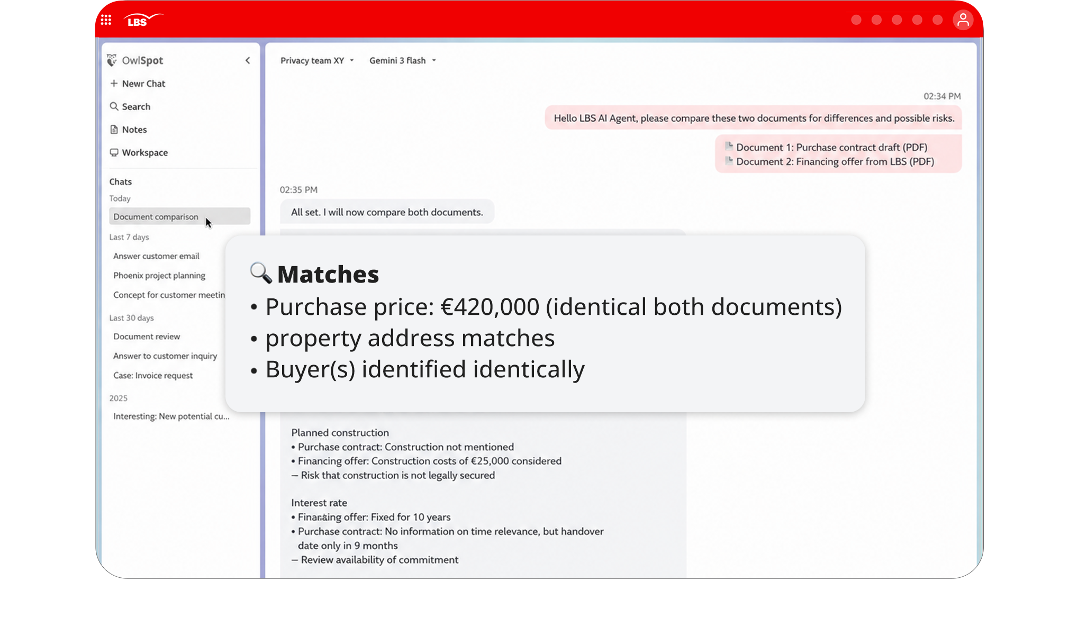This screenshot has height=618, width=1069.
Task: Click the file icon beside Document 1
Action: point(729,146)
